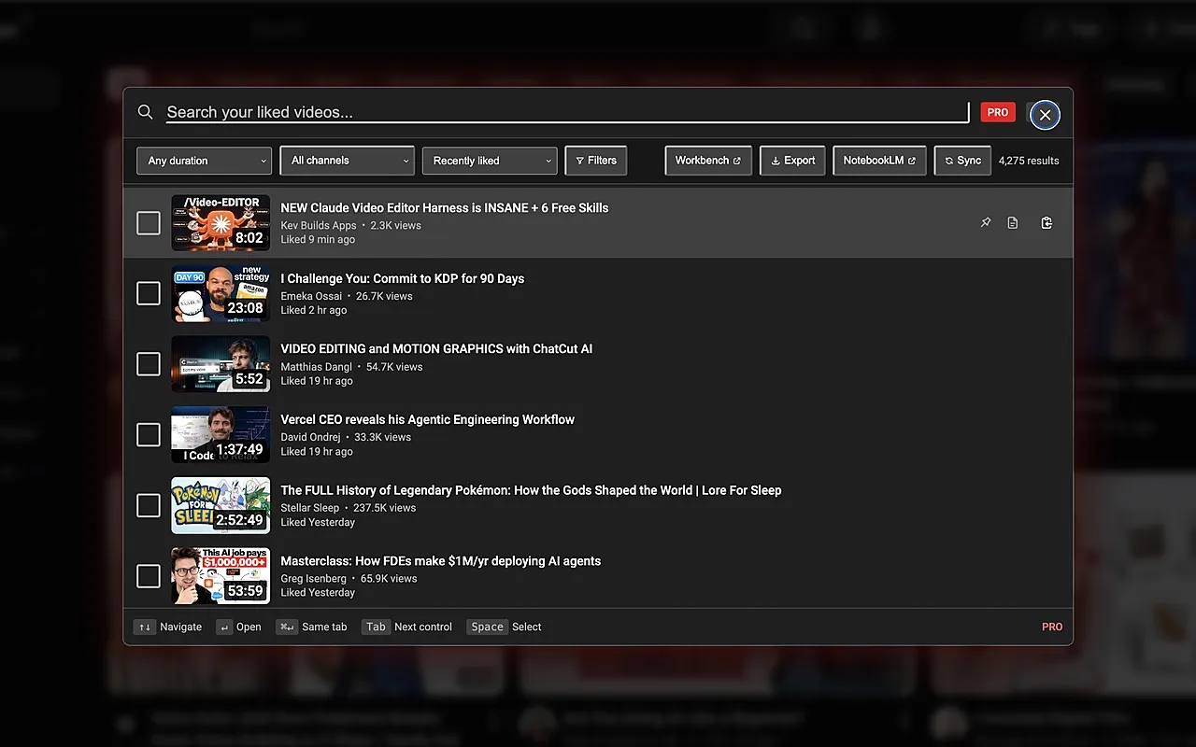Click the 'Navigate' arrow-keys hint in the footer
This screenshot has width=1196, height=747.
(x=168, y=627)
